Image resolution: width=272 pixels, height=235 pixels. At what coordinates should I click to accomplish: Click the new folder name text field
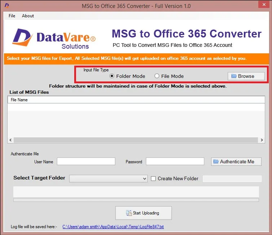coord(232,179)
